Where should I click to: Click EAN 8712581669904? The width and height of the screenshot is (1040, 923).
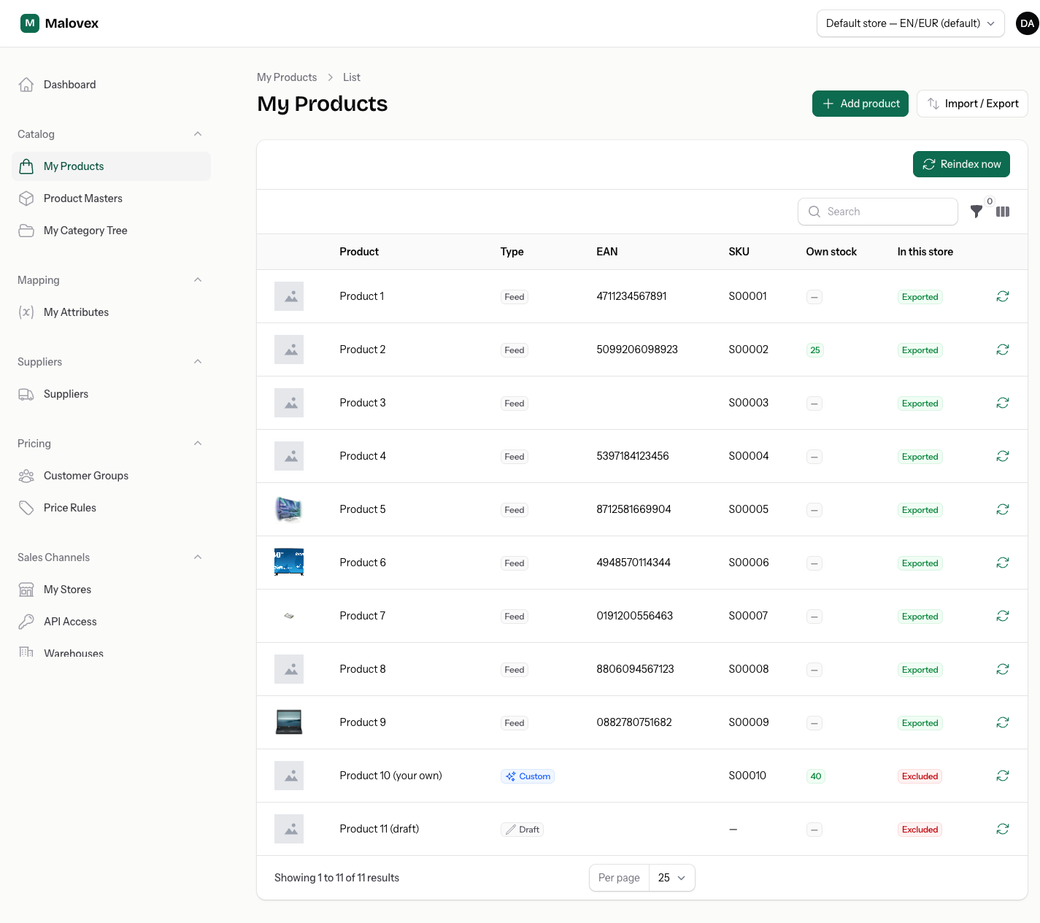click(x=633, y=509)
